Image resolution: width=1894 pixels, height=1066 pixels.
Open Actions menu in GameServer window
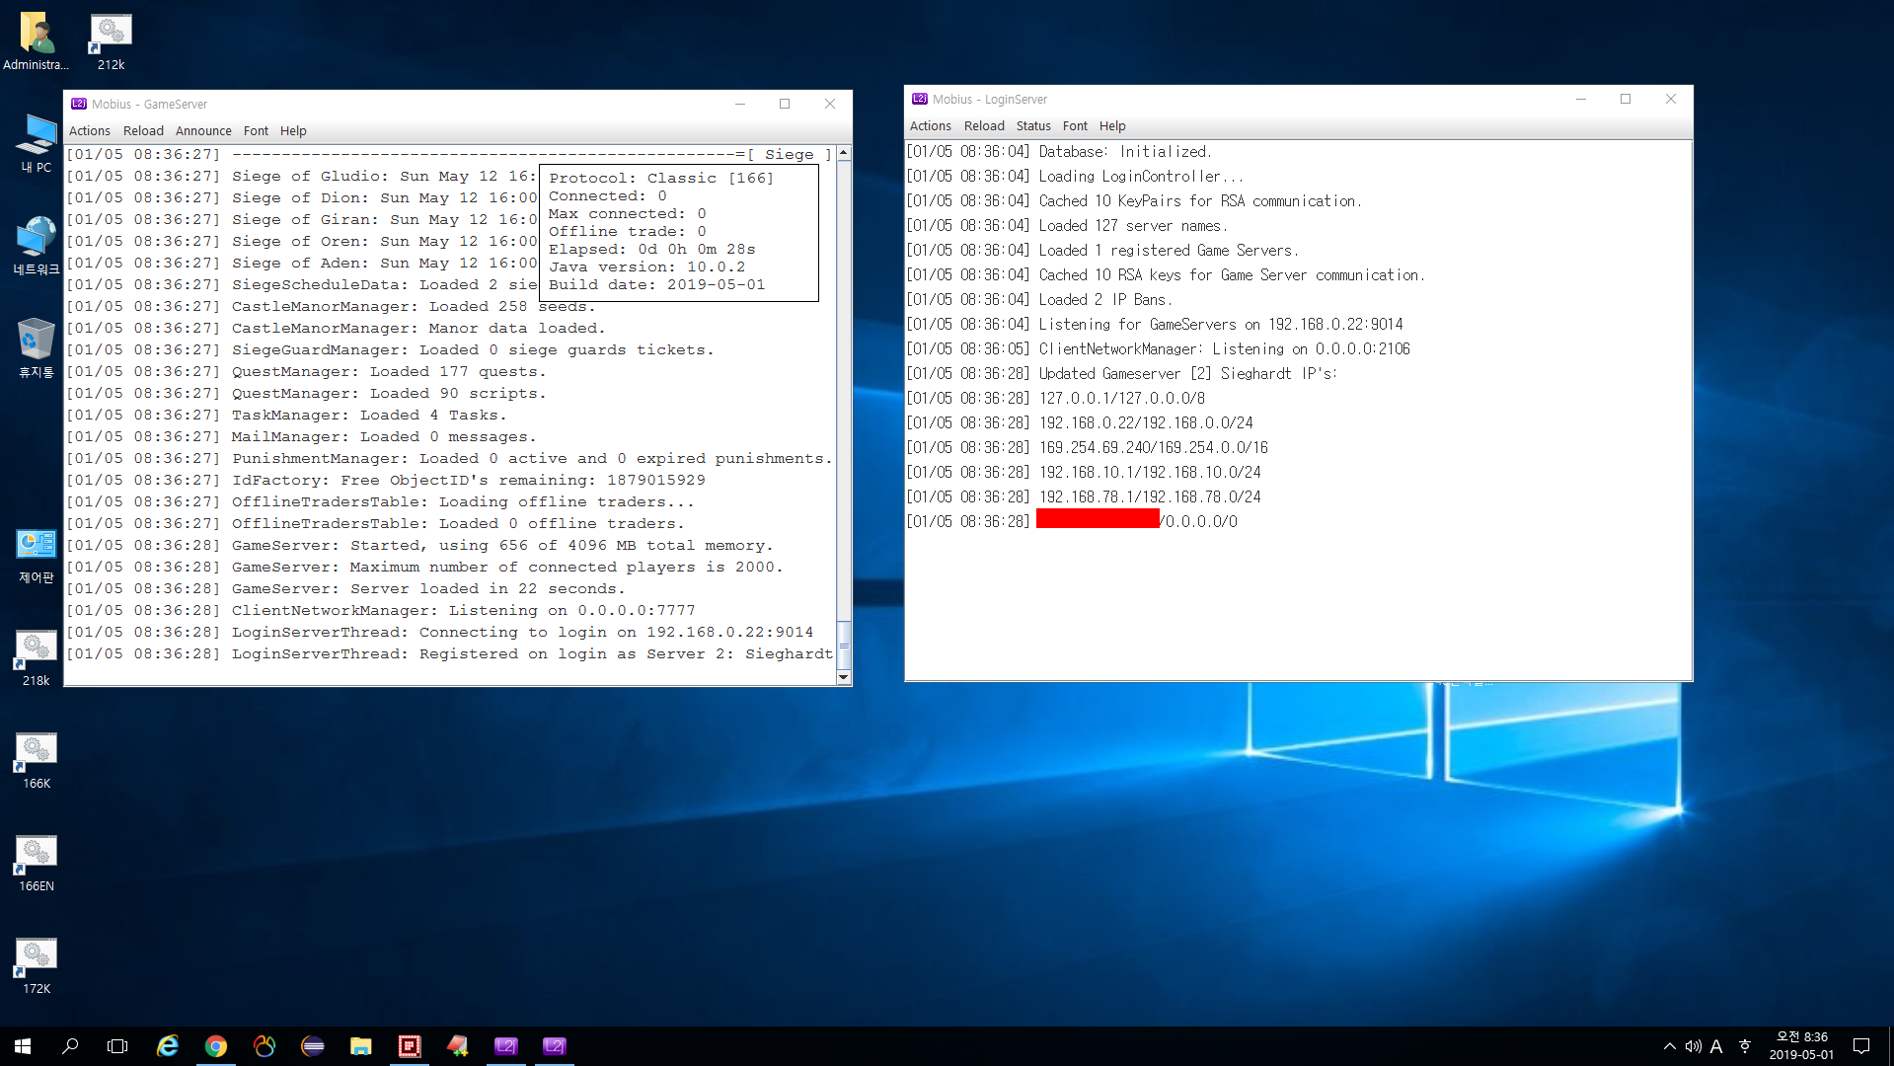click(x=90, y=130)
